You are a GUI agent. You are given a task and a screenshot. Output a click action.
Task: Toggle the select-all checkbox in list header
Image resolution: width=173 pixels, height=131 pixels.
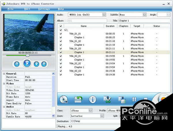pos(61,26)
